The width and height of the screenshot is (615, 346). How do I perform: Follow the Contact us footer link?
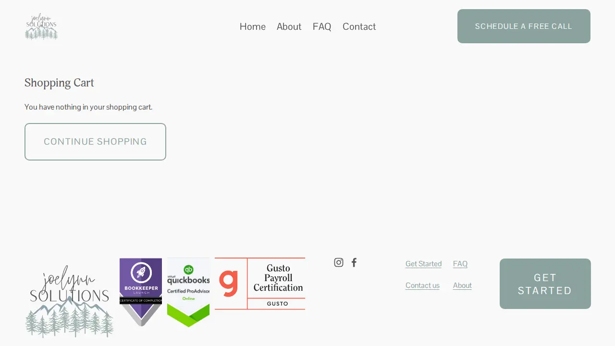(x=423, y=285)
